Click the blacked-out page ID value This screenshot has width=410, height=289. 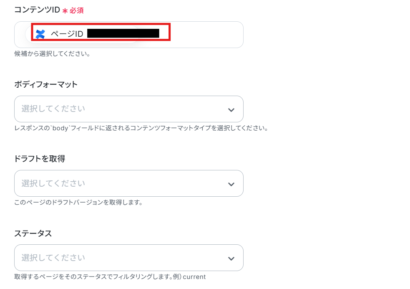click(x=123, y=33)
